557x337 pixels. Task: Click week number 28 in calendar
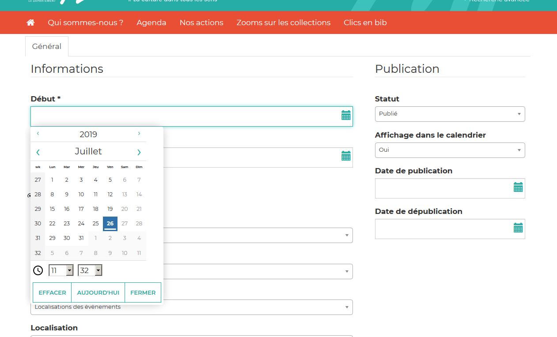click(x=38, y=195)
